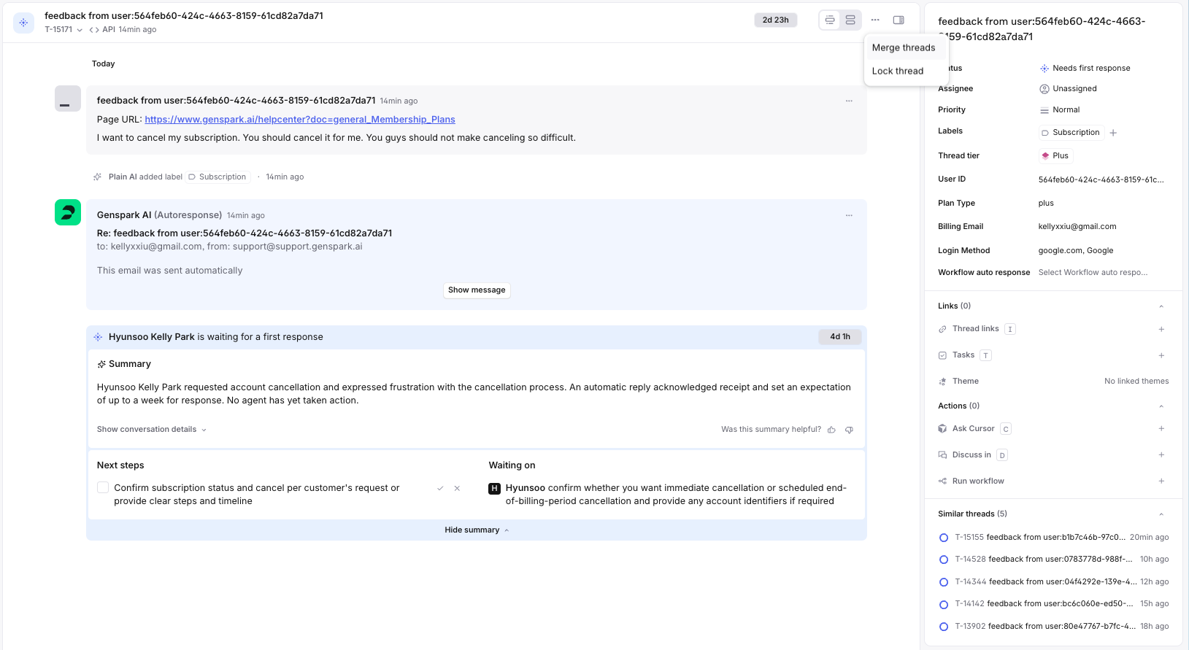
Task: Open more options on first message
Action: (849, 101)
